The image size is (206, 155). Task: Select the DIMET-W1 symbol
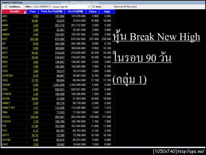(x=8, y=108)
